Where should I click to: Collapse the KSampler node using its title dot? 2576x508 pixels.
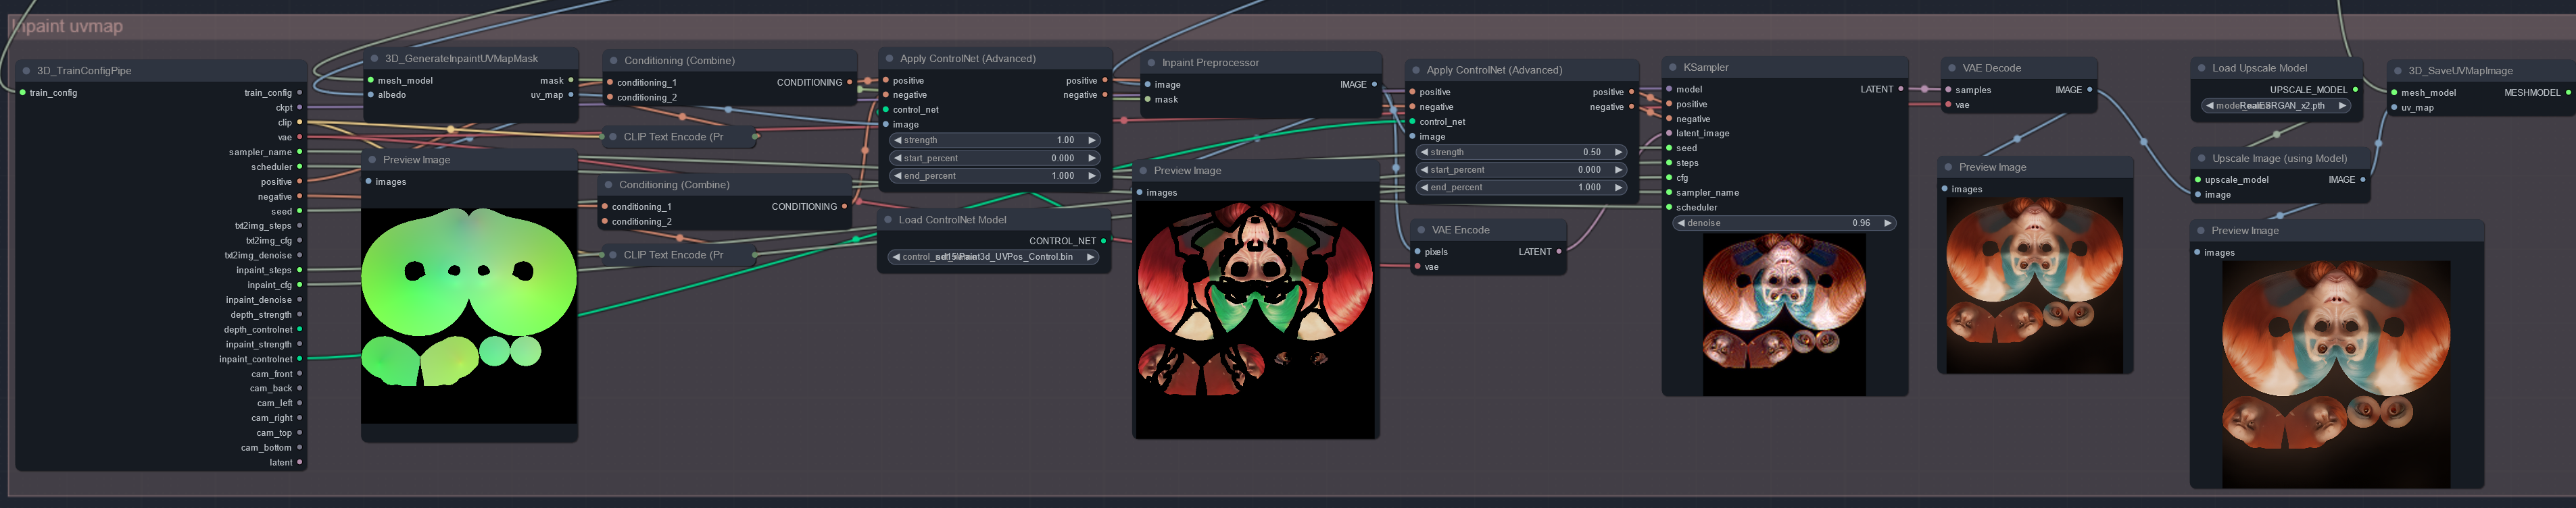(x=1672, y=68)
